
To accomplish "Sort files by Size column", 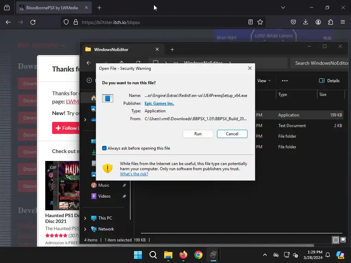I will click(x=331, y=95).
